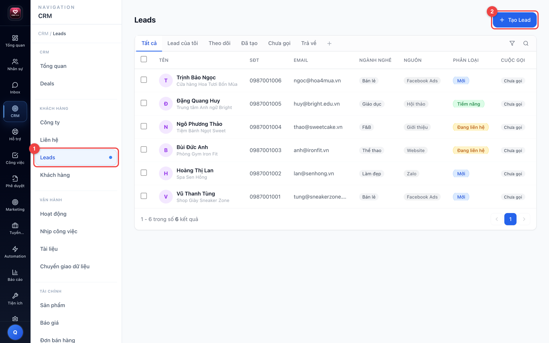Switch to Lead của tôi tab
The image size is (549, 343).
(x=183, y=43)
